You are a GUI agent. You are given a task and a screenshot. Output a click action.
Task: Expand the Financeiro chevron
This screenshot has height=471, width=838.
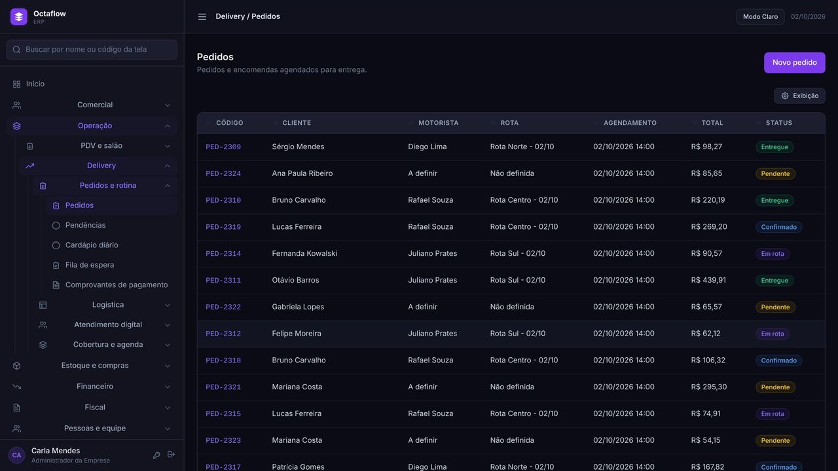(168, 387)
